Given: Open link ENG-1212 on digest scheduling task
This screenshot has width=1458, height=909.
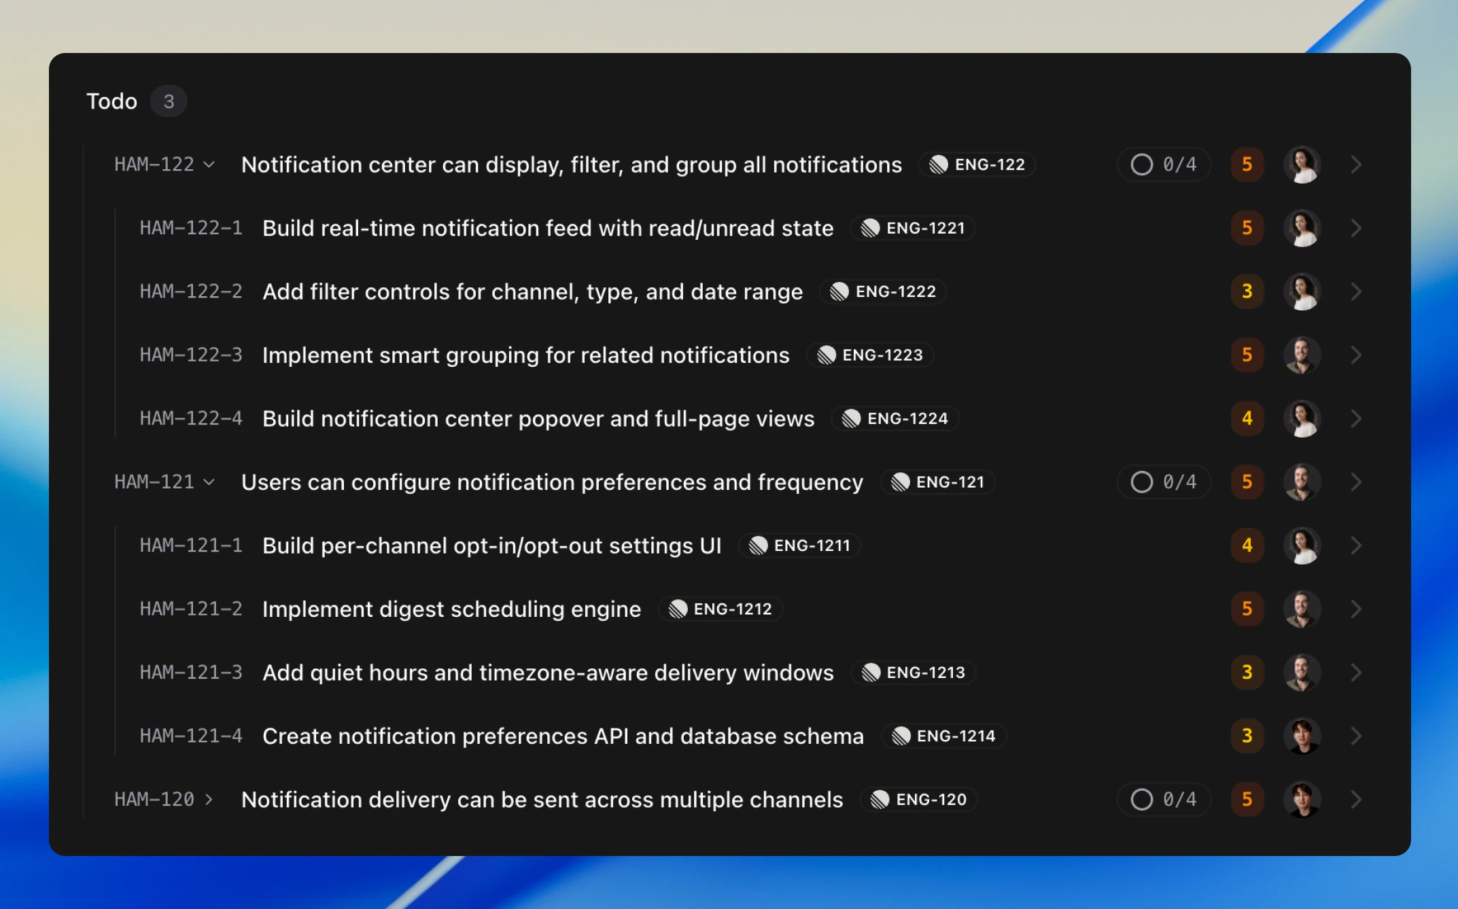Looking at the screenshot, I should click(721, 609).
